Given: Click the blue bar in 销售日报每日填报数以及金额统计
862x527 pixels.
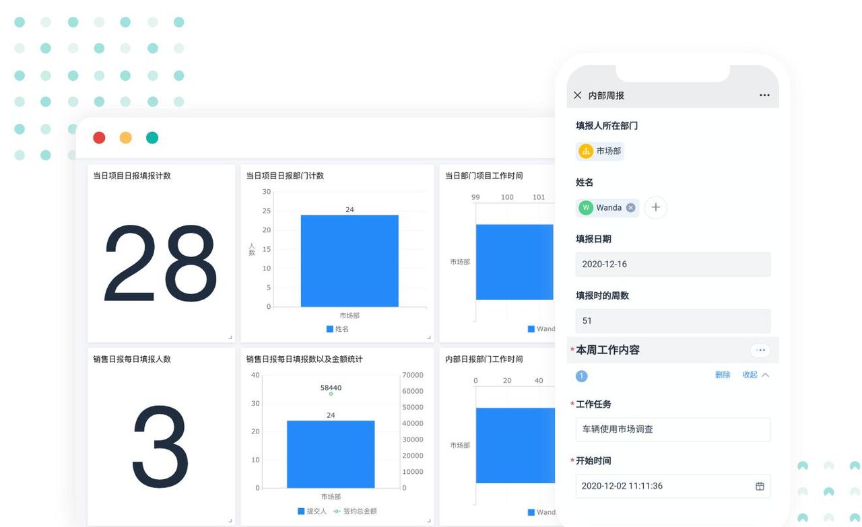Looking at the screenshot, I should (x=331, y=454).
